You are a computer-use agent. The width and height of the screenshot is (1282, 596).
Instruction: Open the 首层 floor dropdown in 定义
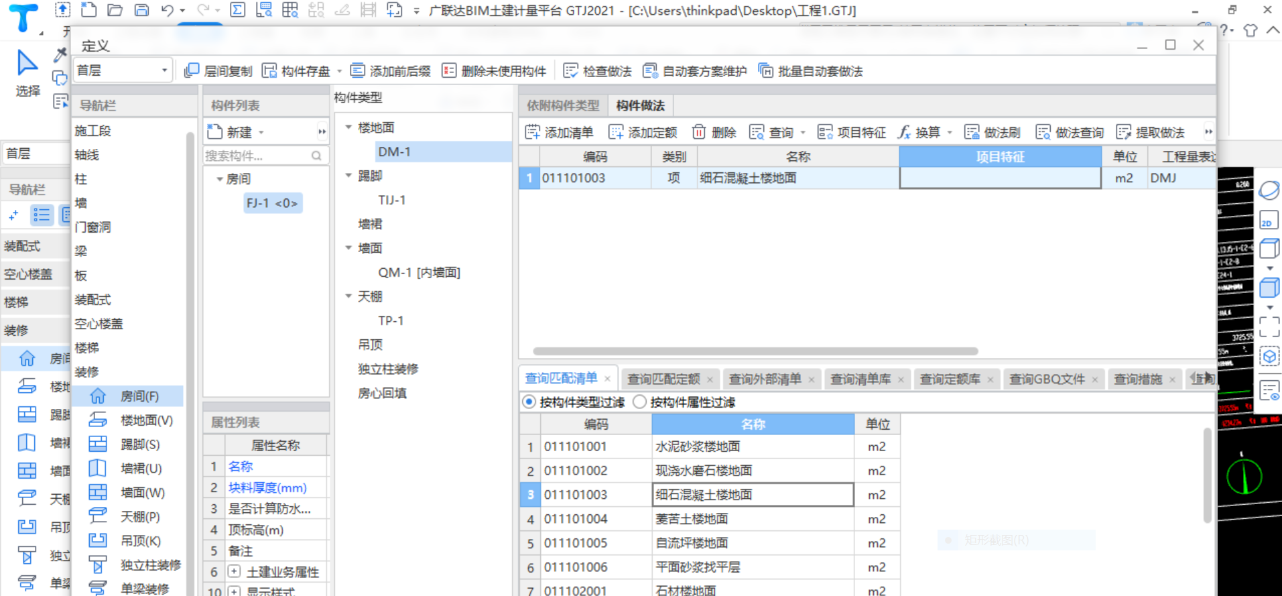pyautogui.click(x=122, y=70)
